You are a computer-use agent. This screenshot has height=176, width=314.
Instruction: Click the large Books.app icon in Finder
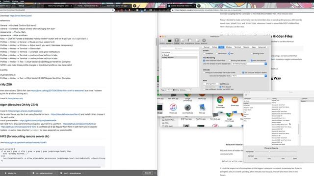235,100
